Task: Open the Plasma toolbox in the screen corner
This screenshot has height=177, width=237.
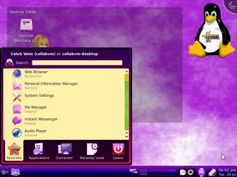Action: 231,6
